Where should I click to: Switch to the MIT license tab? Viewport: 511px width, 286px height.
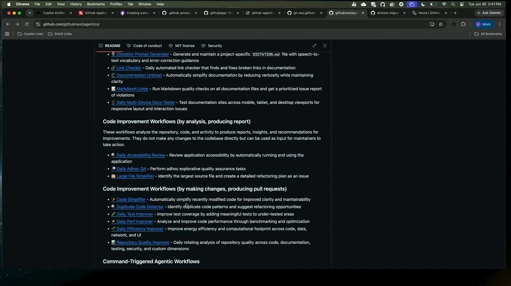click(181, 46)
